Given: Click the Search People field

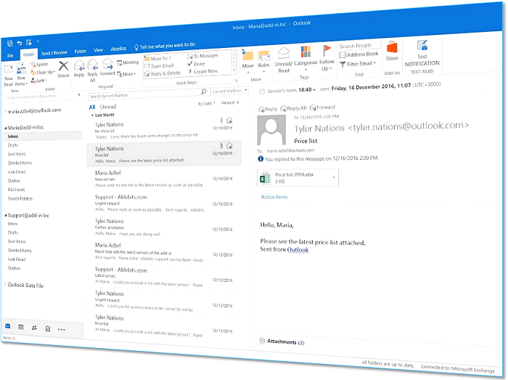Looking at the screenshot, I should (359, 46).
